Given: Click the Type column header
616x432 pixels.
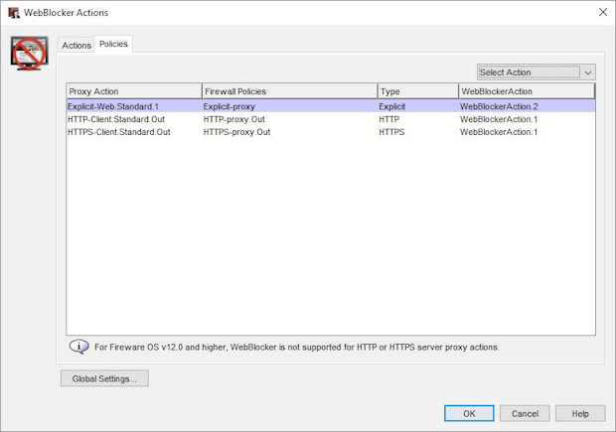Looking at the screenshot, I should pyautogui.click(x=416, y=91).
